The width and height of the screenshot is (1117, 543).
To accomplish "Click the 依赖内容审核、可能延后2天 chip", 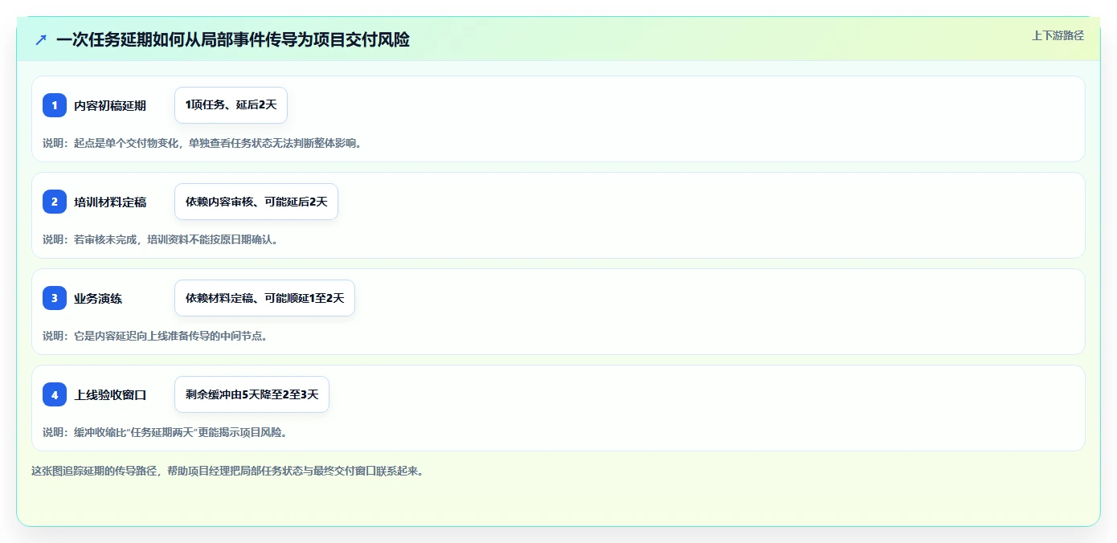I will tap(256, 202).
